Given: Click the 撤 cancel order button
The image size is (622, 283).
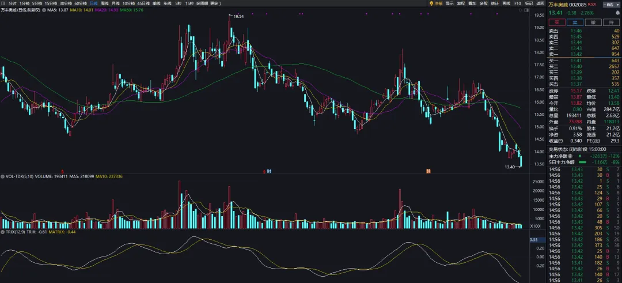Looking at the screenshot, I should pos(593,22).
